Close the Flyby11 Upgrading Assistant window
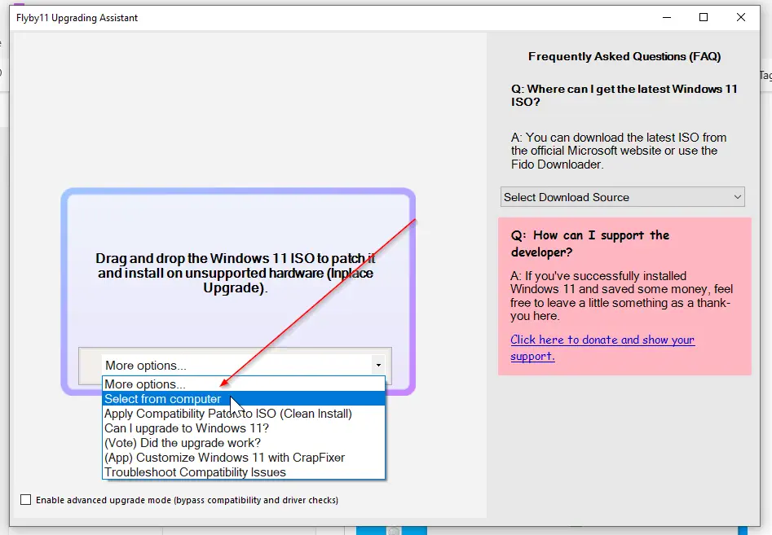 [740, 18]
